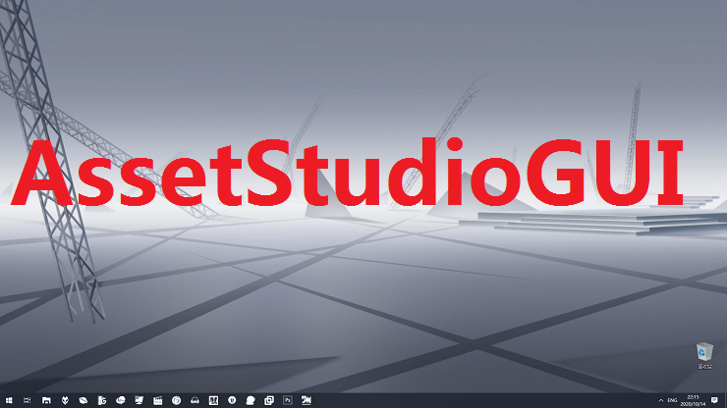
Task: Select the Recycle Bin desktop icon
Action: coord(704,356)
